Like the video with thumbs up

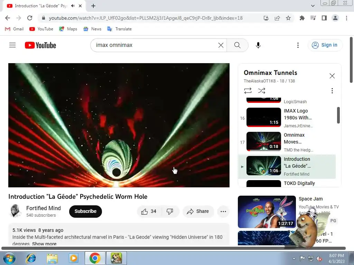click(x=149, y=212)
